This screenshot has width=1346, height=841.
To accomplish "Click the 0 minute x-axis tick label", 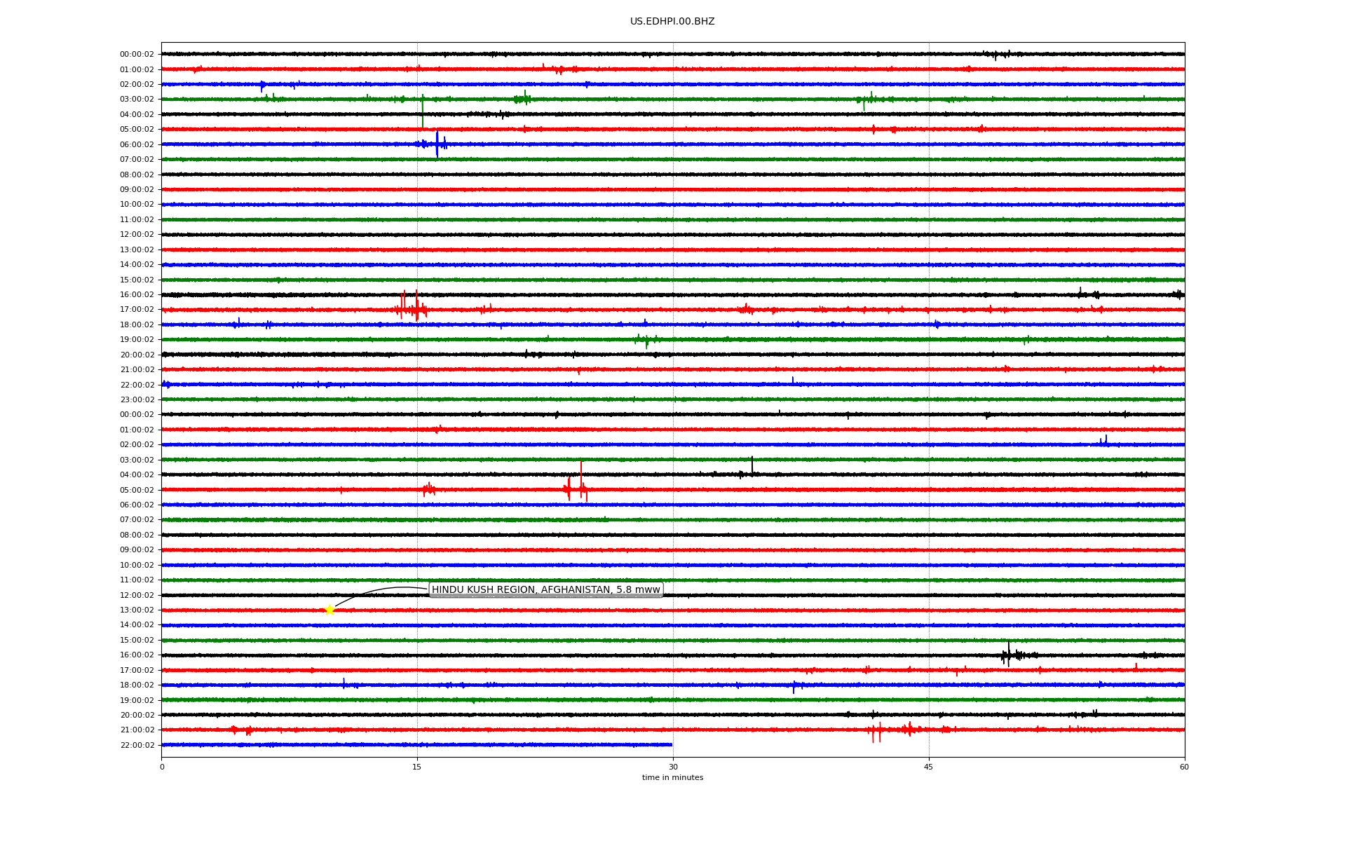I will coord(162,767).
